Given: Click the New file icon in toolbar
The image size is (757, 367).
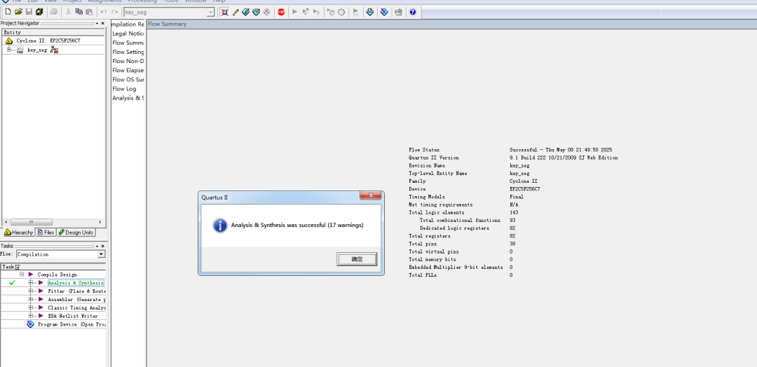Looking at the screenshot, I should 8,12.
